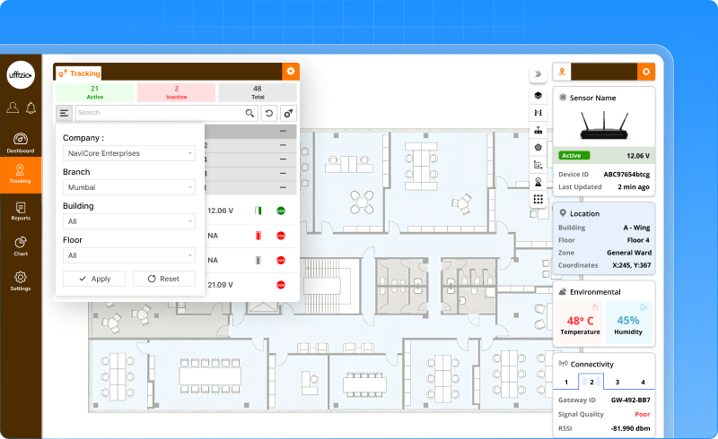This screenshot has width=718, height=439.
Task: Click the Tracking panel gear icon
Action: click(290, 72)
